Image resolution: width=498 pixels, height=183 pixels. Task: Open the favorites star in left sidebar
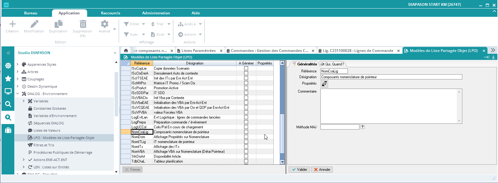tap(8, 79)
